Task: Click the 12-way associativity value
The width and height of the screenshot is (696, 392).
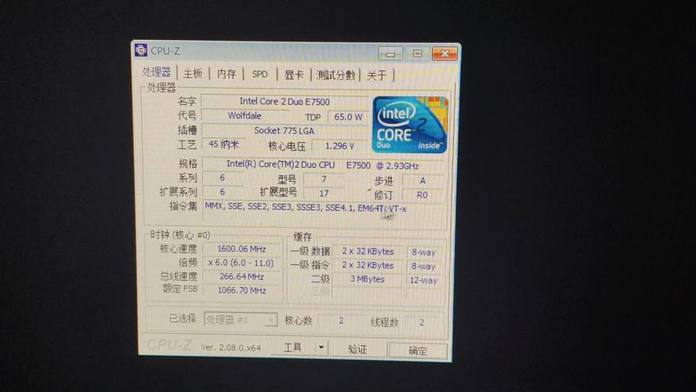Action: pyautogui.click(x=423, y=280)
